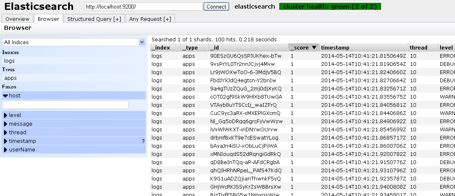Click the host filter text box
Image resolution: width=455 pixels, height=196 pixels.
(65, 105)
